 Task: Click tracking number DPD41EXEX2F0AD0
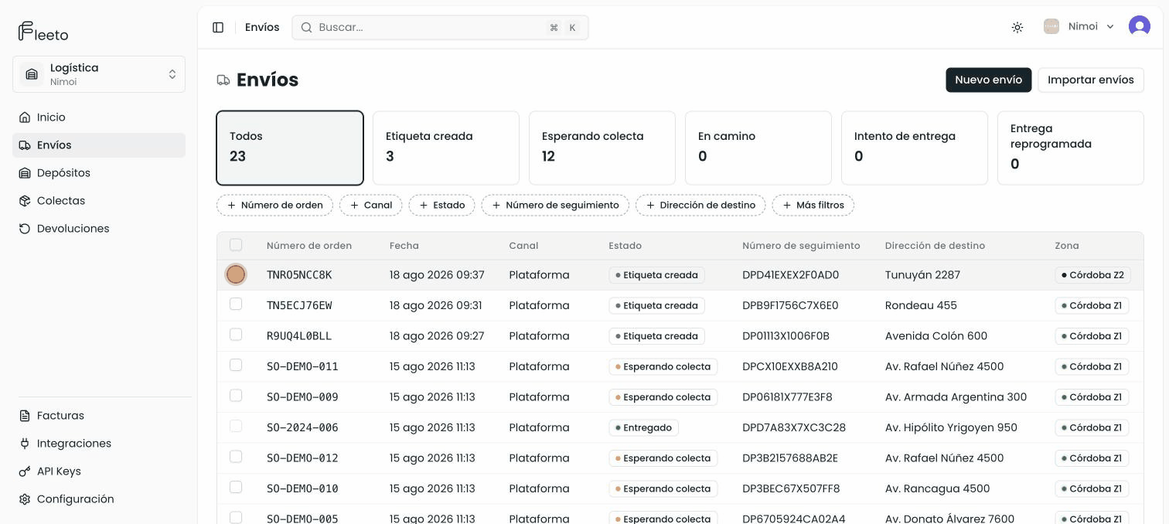point(791,275)
